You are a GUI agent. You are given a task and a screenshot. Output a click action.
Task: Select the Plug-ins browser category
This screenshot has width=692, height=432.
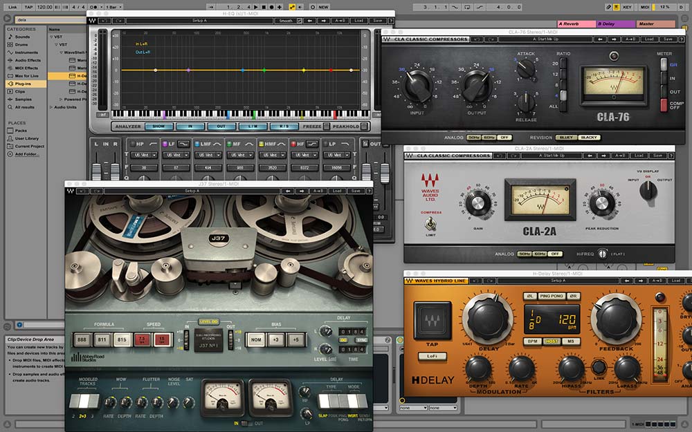pyautogui.click(x=26, y=84)
